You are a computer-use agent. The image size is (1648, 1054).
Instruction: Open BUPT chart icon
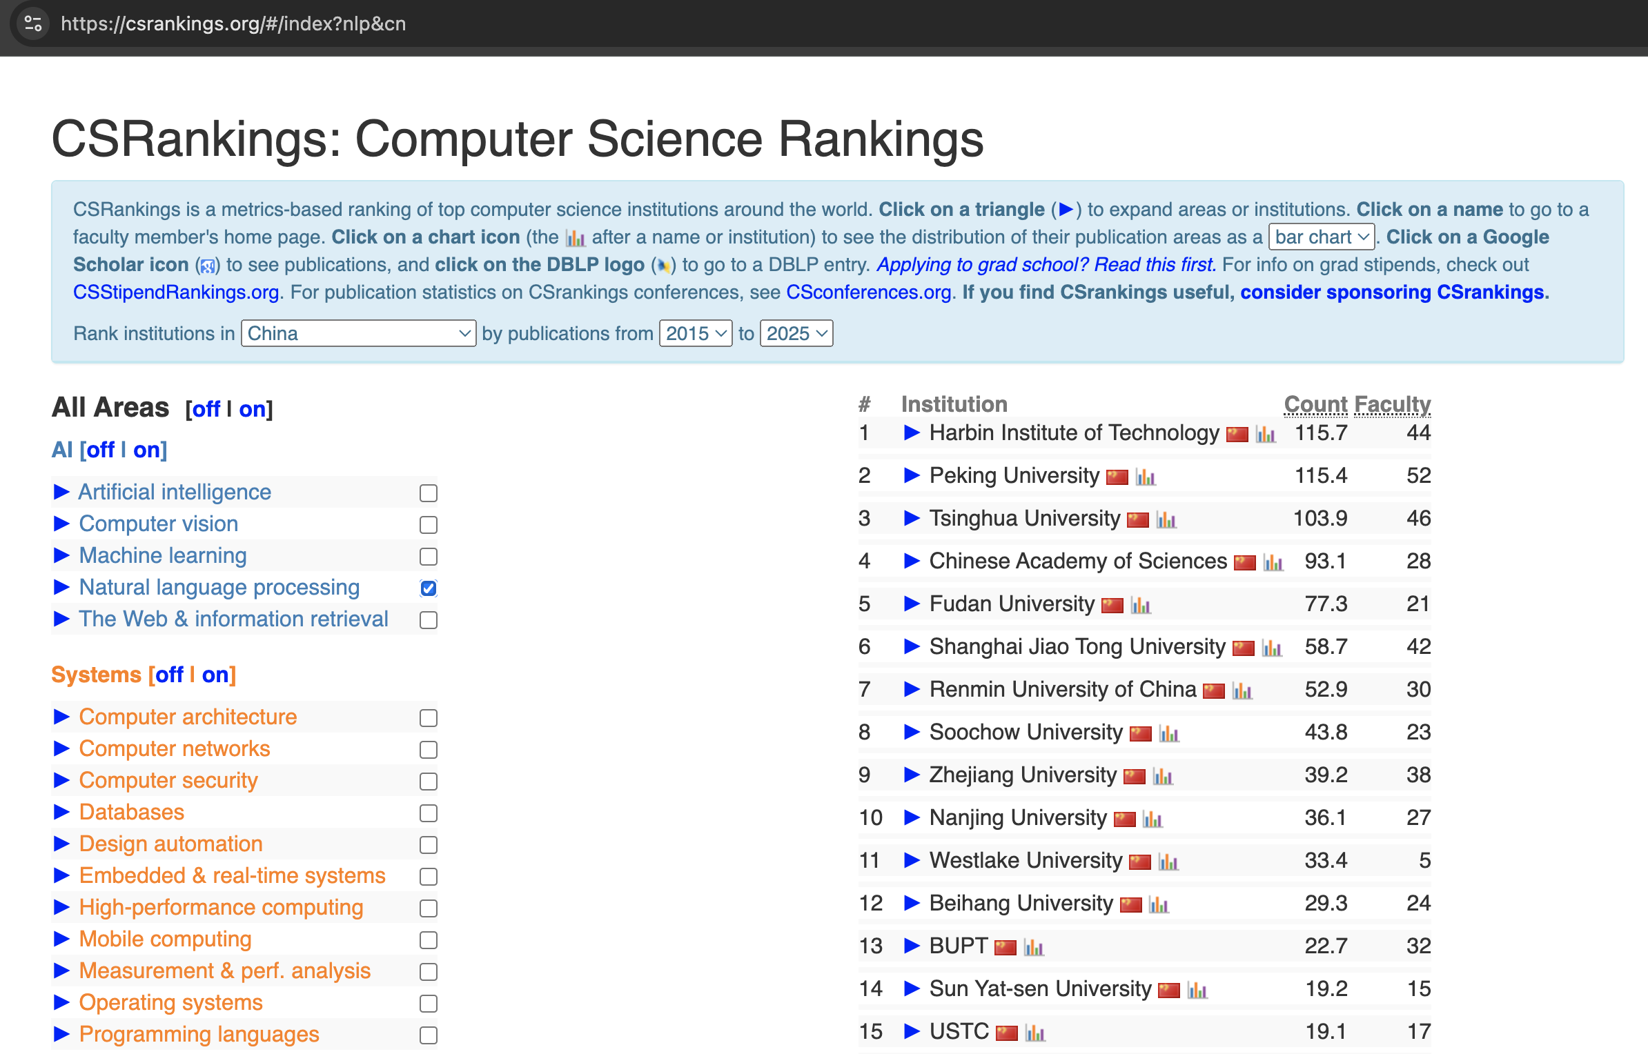pos(1033,947)
